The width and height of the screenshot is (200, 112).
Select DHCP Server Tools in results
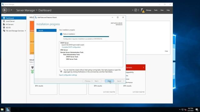tap(72, 57)
